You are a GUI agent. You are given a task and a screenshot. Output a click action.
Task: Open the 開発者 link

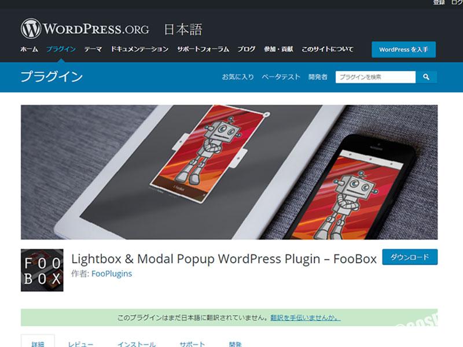click(x=318, y=77)
